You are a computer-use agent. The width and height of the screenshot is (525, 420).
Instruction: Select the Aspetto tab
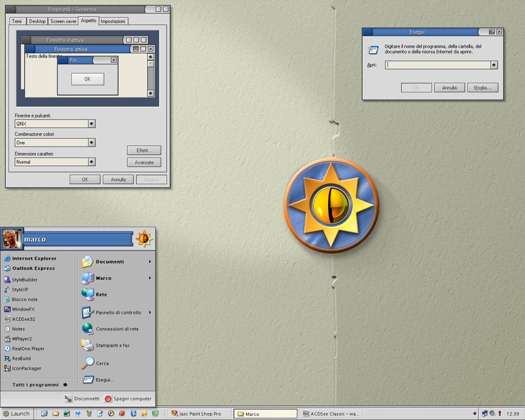(88, 21)
